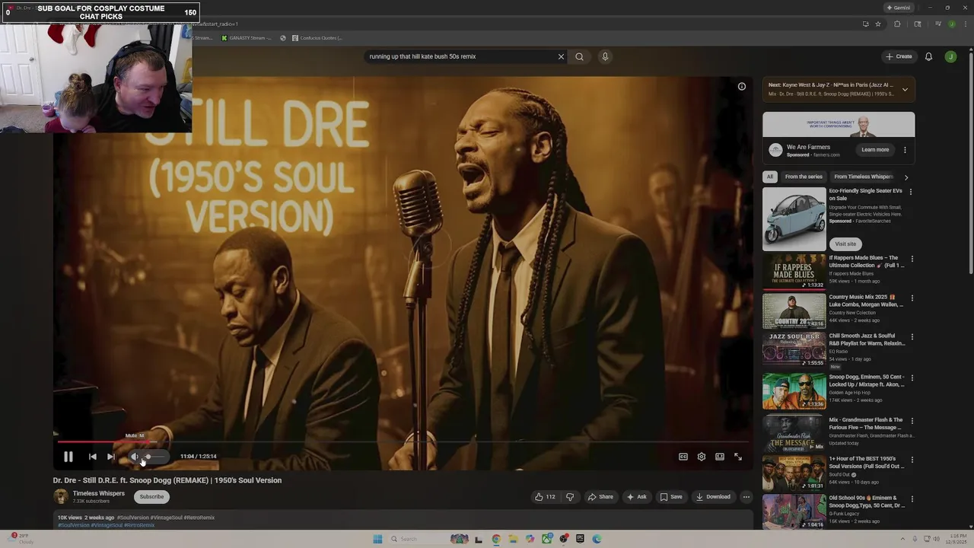The height and width of the screenshot is (548, 974).
Task: Open Timeless Whispers channel name link
Action: click(x=99, y=493)
